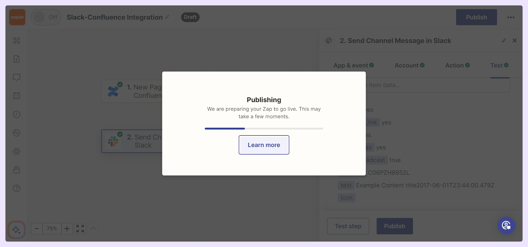This screenshot has height=247, width=528.
Task: Click the icon field label tag
Action: tap(346, 198)
